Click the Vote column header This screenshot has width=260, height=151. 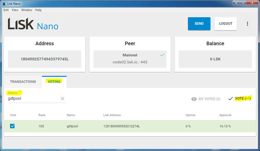13,115
